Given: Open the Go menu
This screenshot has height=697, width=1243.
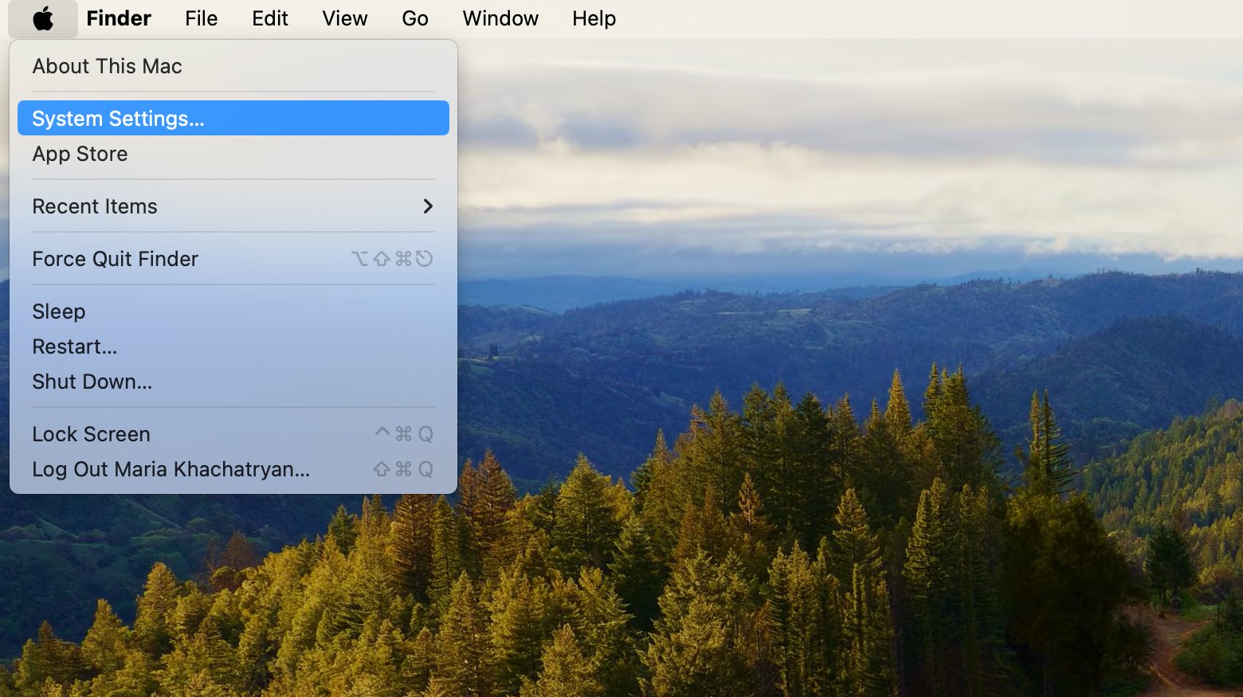Looking at the screenshot, I should (414, 18).
